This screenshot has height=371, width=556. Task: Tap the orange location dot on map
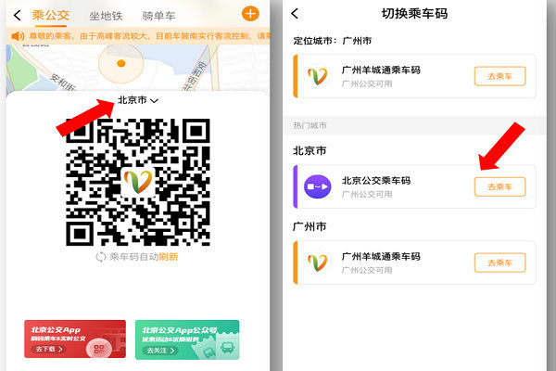coord(120,63)
